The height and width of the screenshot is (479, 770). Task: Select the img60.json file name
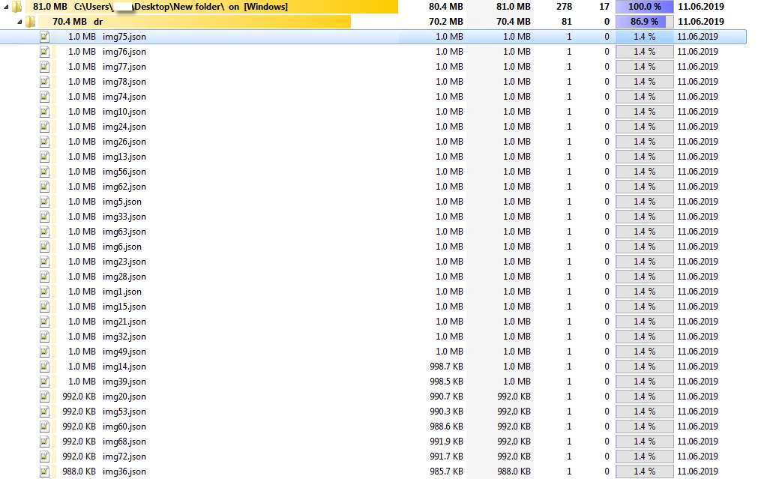pyautogui.click(x=124, y=427)
